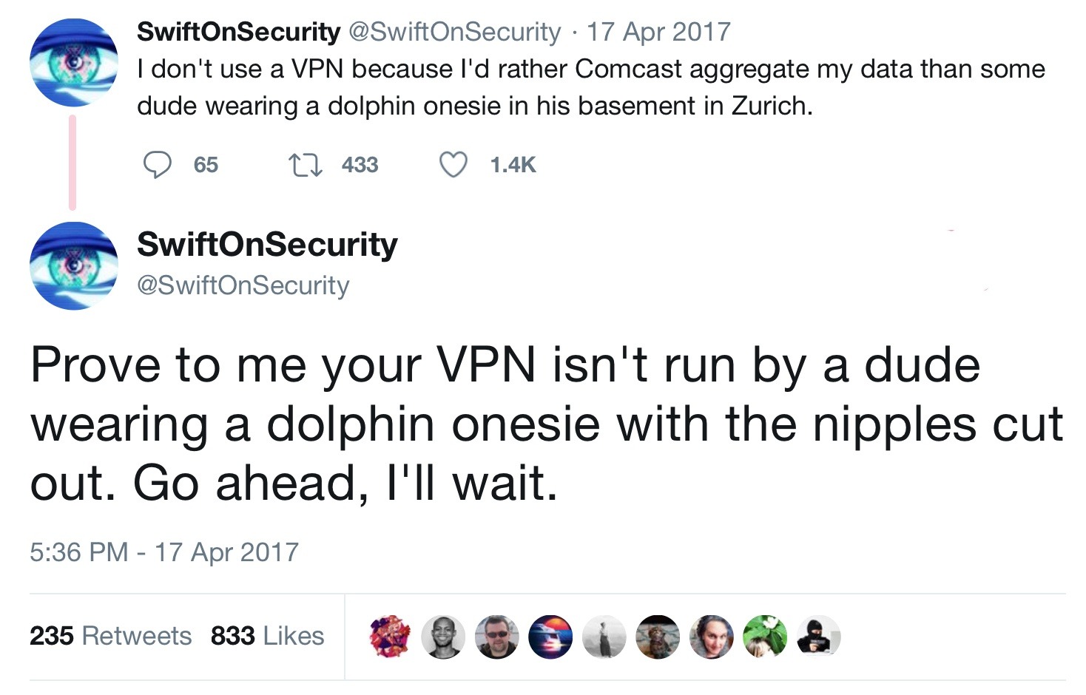Screen dimensions: 1086x695
Task: Open the smiling woman avatar
Action: (712, 636)
